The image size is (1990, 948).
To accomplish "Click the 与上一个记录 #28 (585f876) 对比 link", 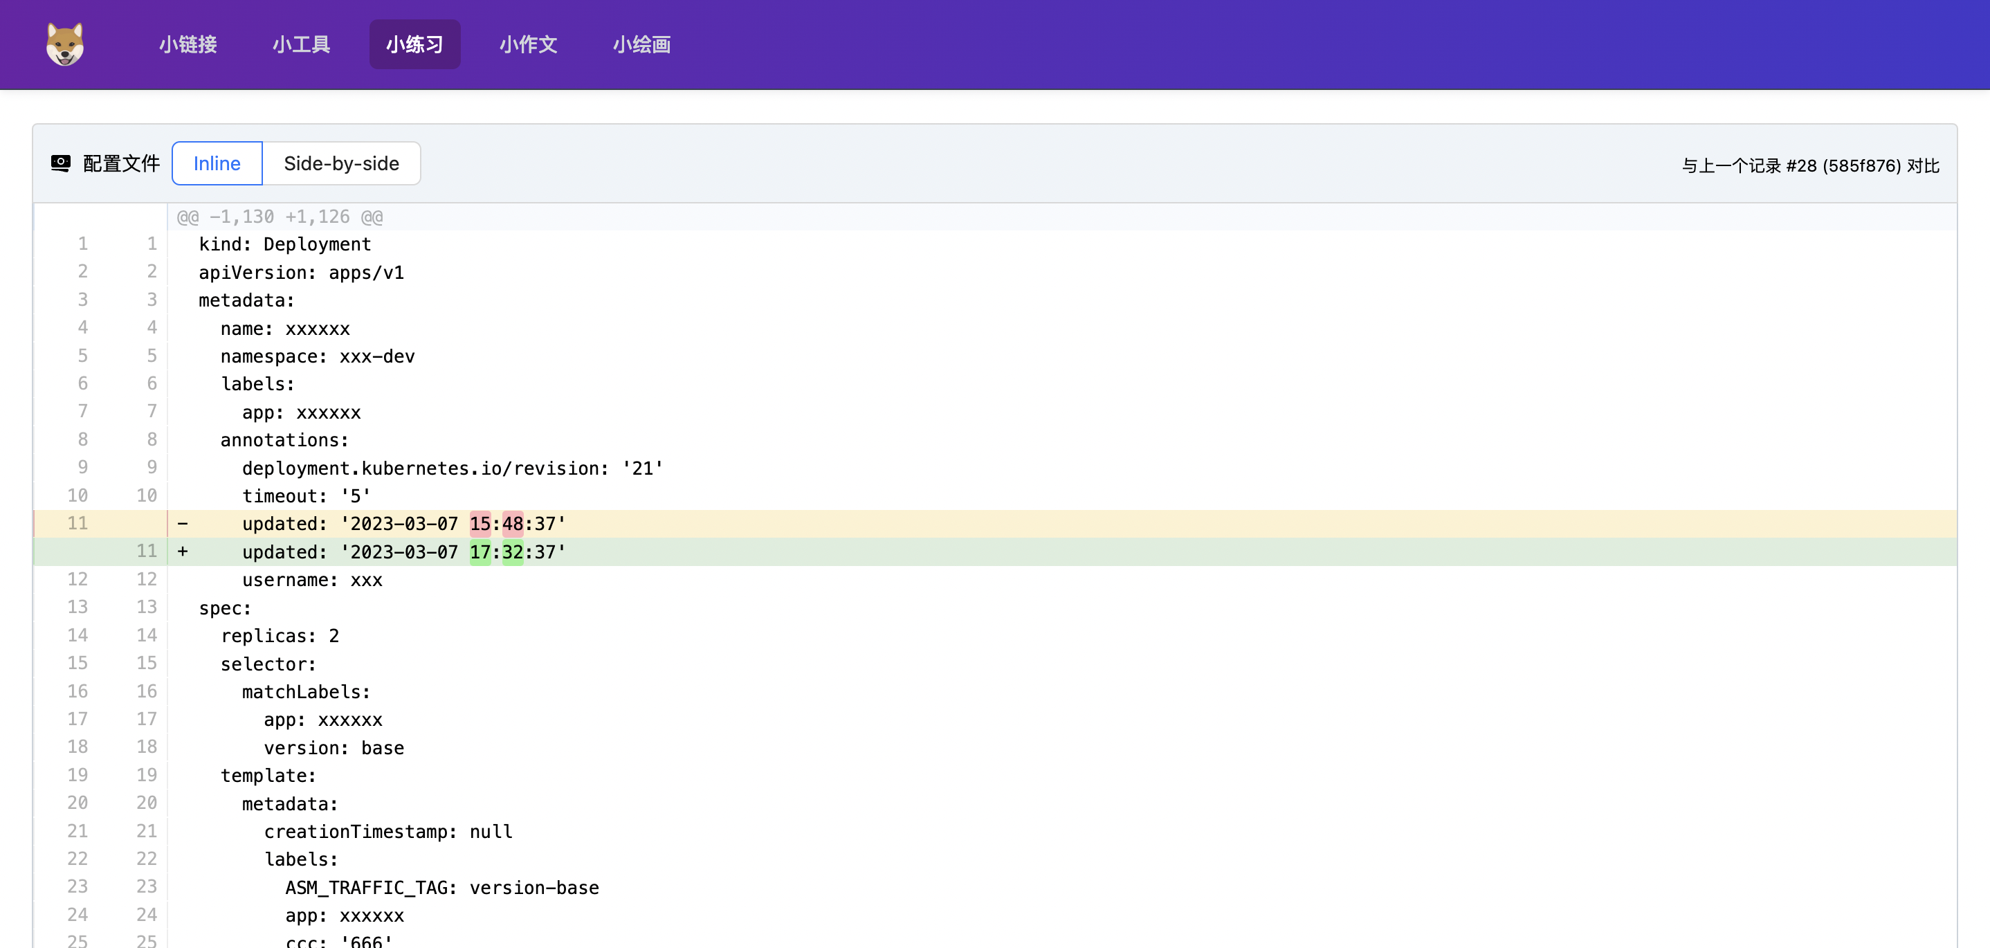I will click(1809, 165).
